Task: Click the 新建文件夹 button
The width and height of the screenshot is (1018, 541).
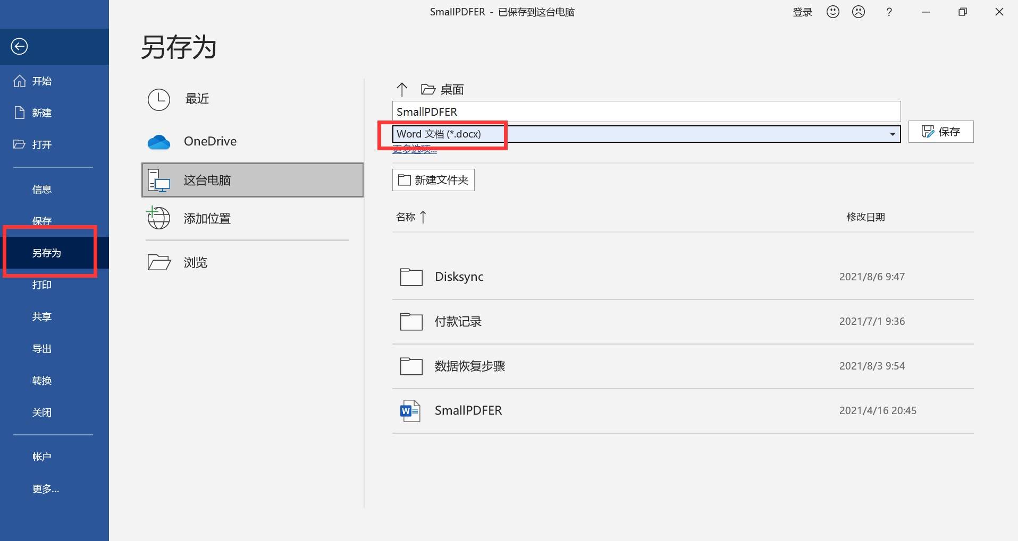Action: click(x=433, y=180)
